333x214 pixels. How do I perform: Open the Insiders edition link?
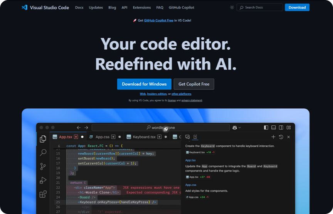coord(157,94)
